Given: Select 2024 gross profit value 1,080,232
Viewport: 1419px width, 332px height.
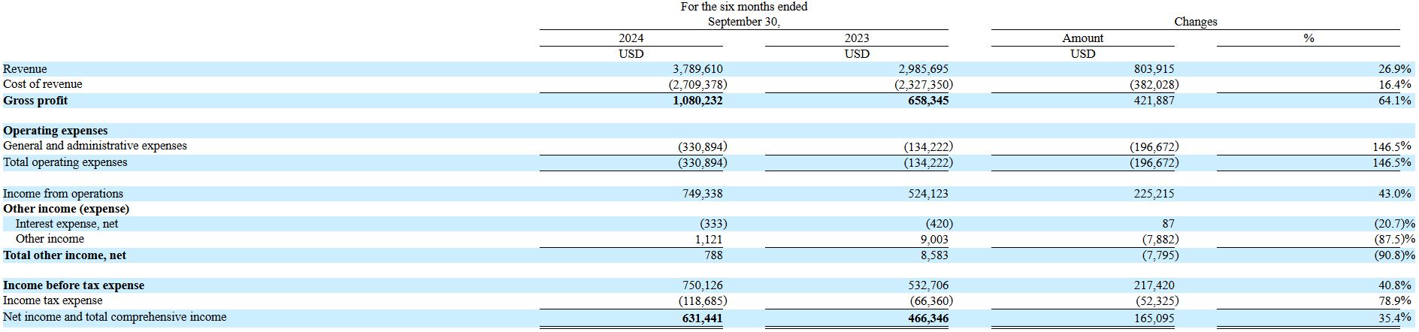Looking at the screenshot, I should [697, 101].
